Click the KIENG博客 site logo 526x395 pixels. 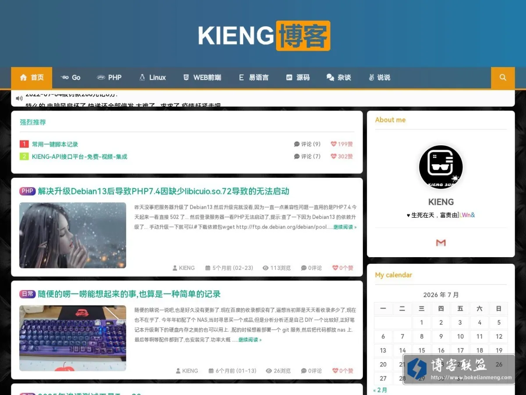pos(264,36)
